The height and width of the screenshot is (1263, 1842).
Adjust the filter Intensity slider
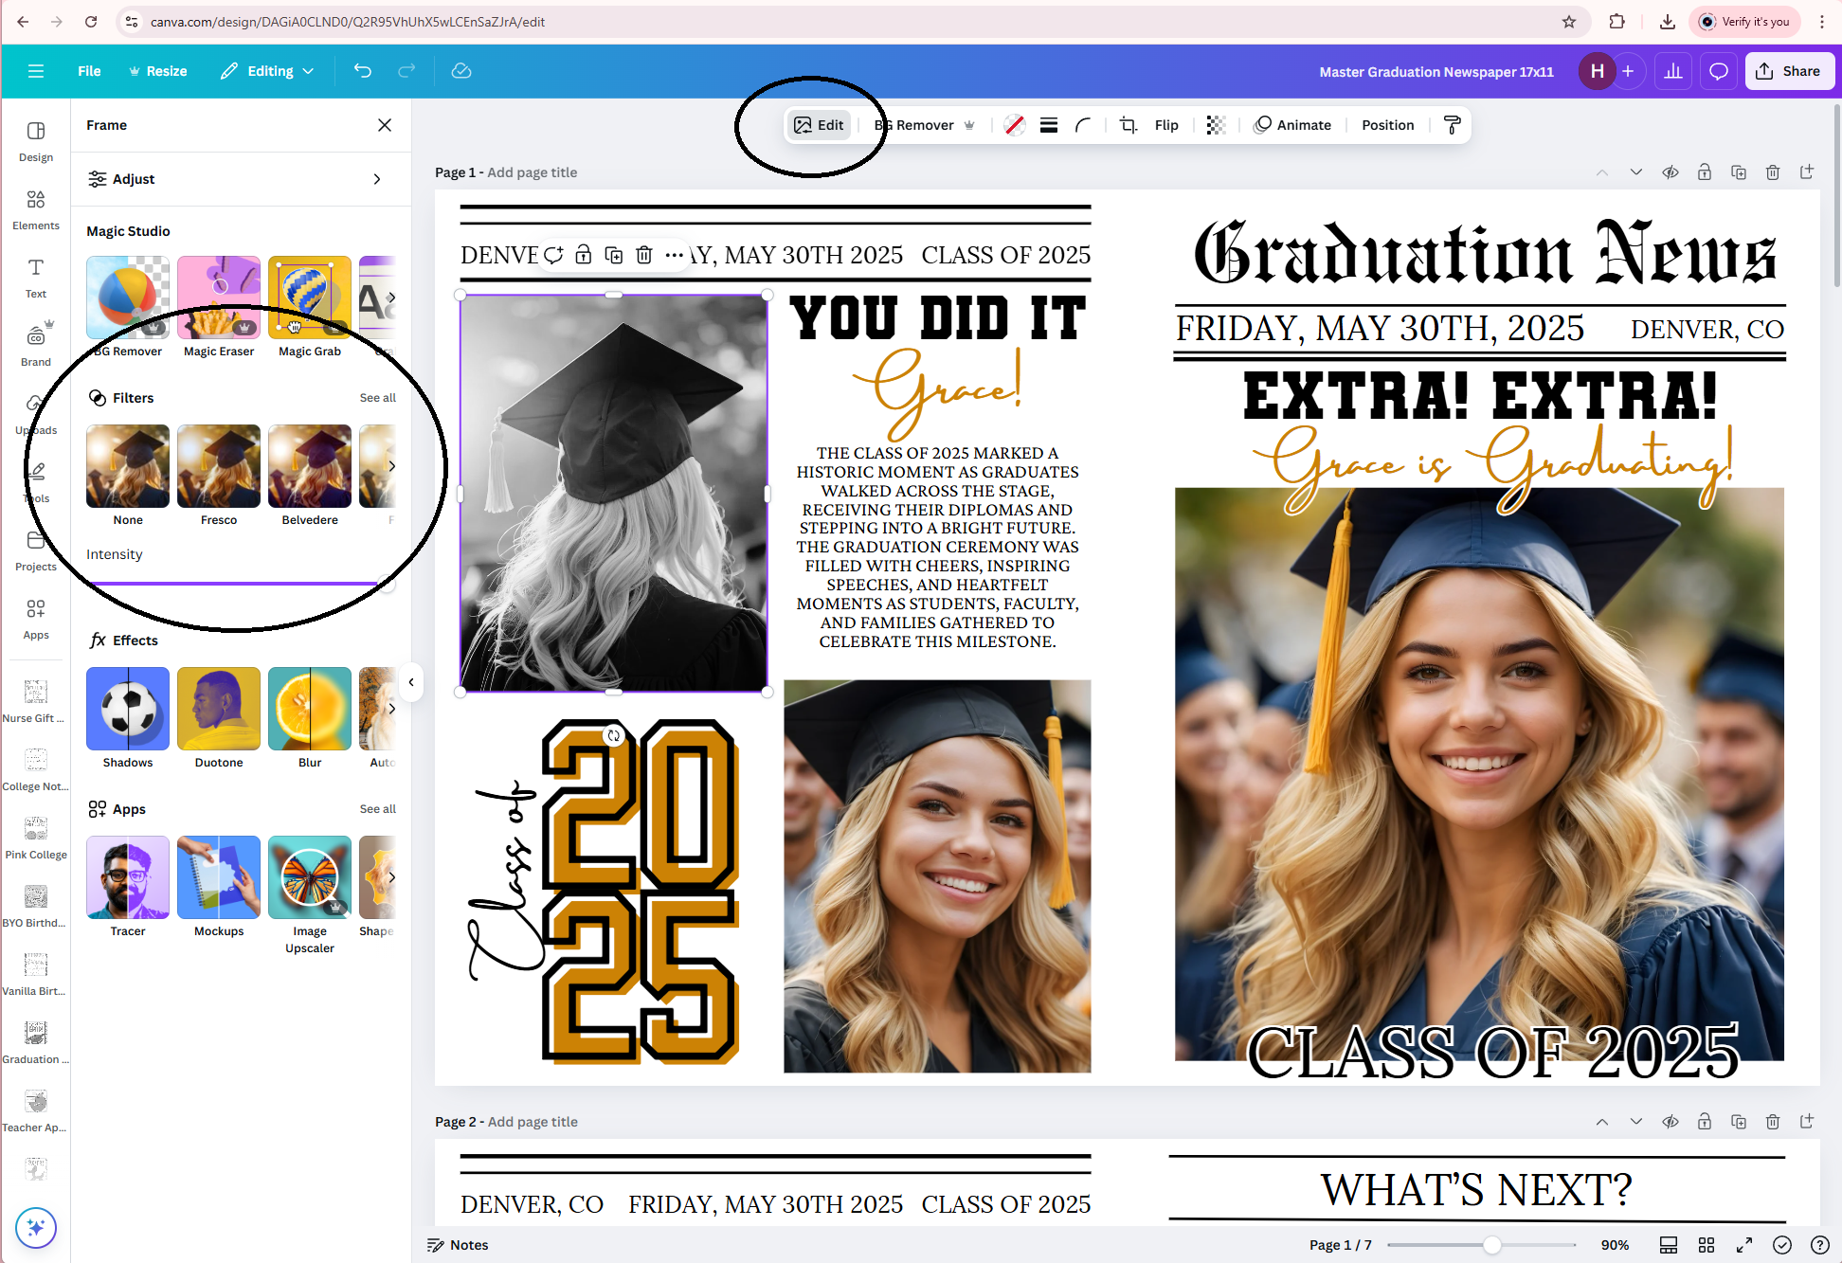coord(241,584)
